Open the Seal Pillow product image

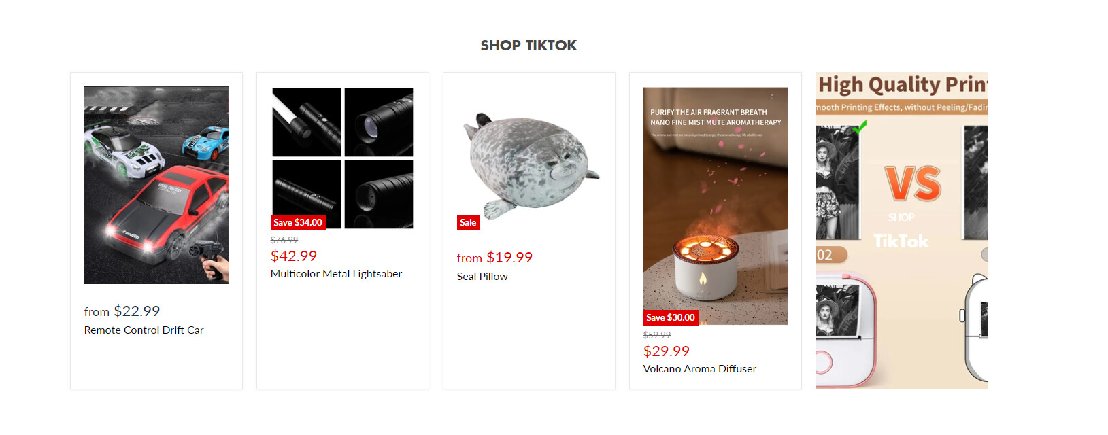coord(529,164)
